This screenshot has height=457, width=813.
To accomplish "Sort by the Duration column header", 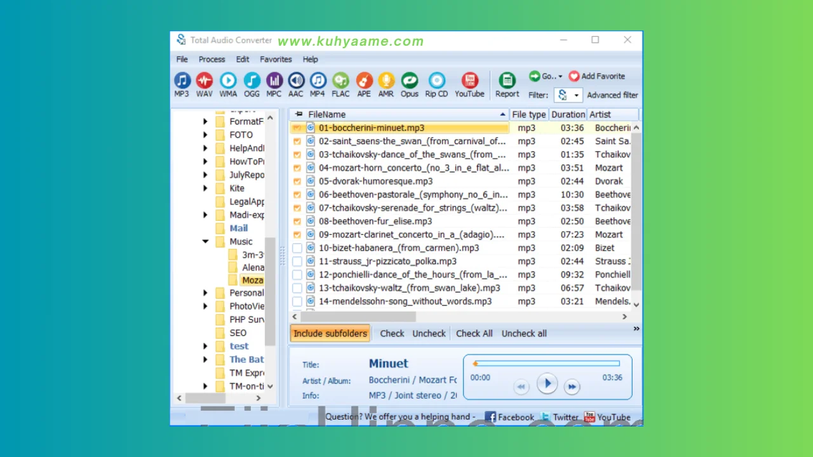I will [x=568, y=114].
